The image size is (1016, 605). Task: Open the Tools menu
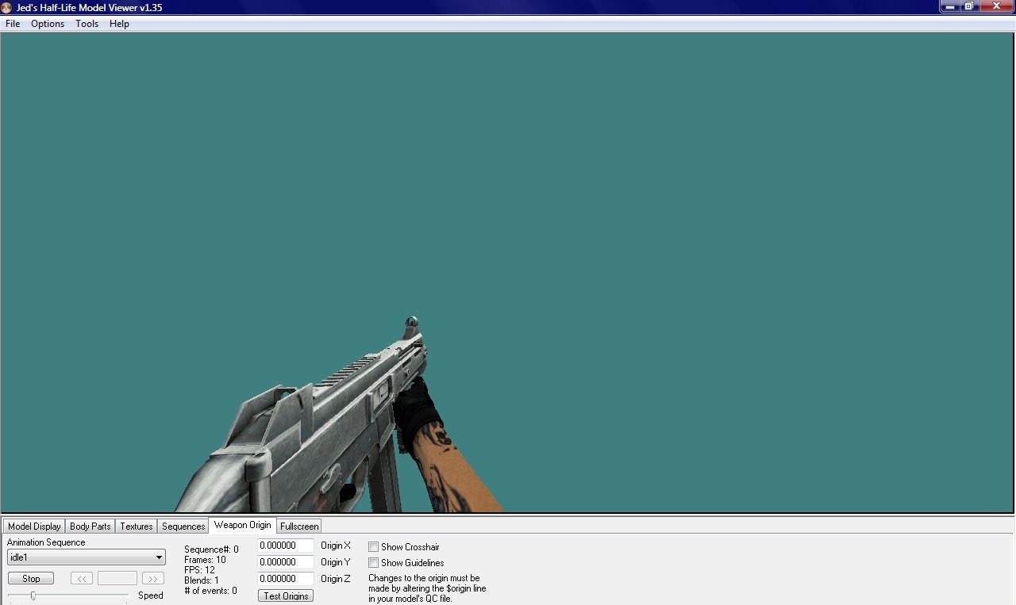point(87,24)
